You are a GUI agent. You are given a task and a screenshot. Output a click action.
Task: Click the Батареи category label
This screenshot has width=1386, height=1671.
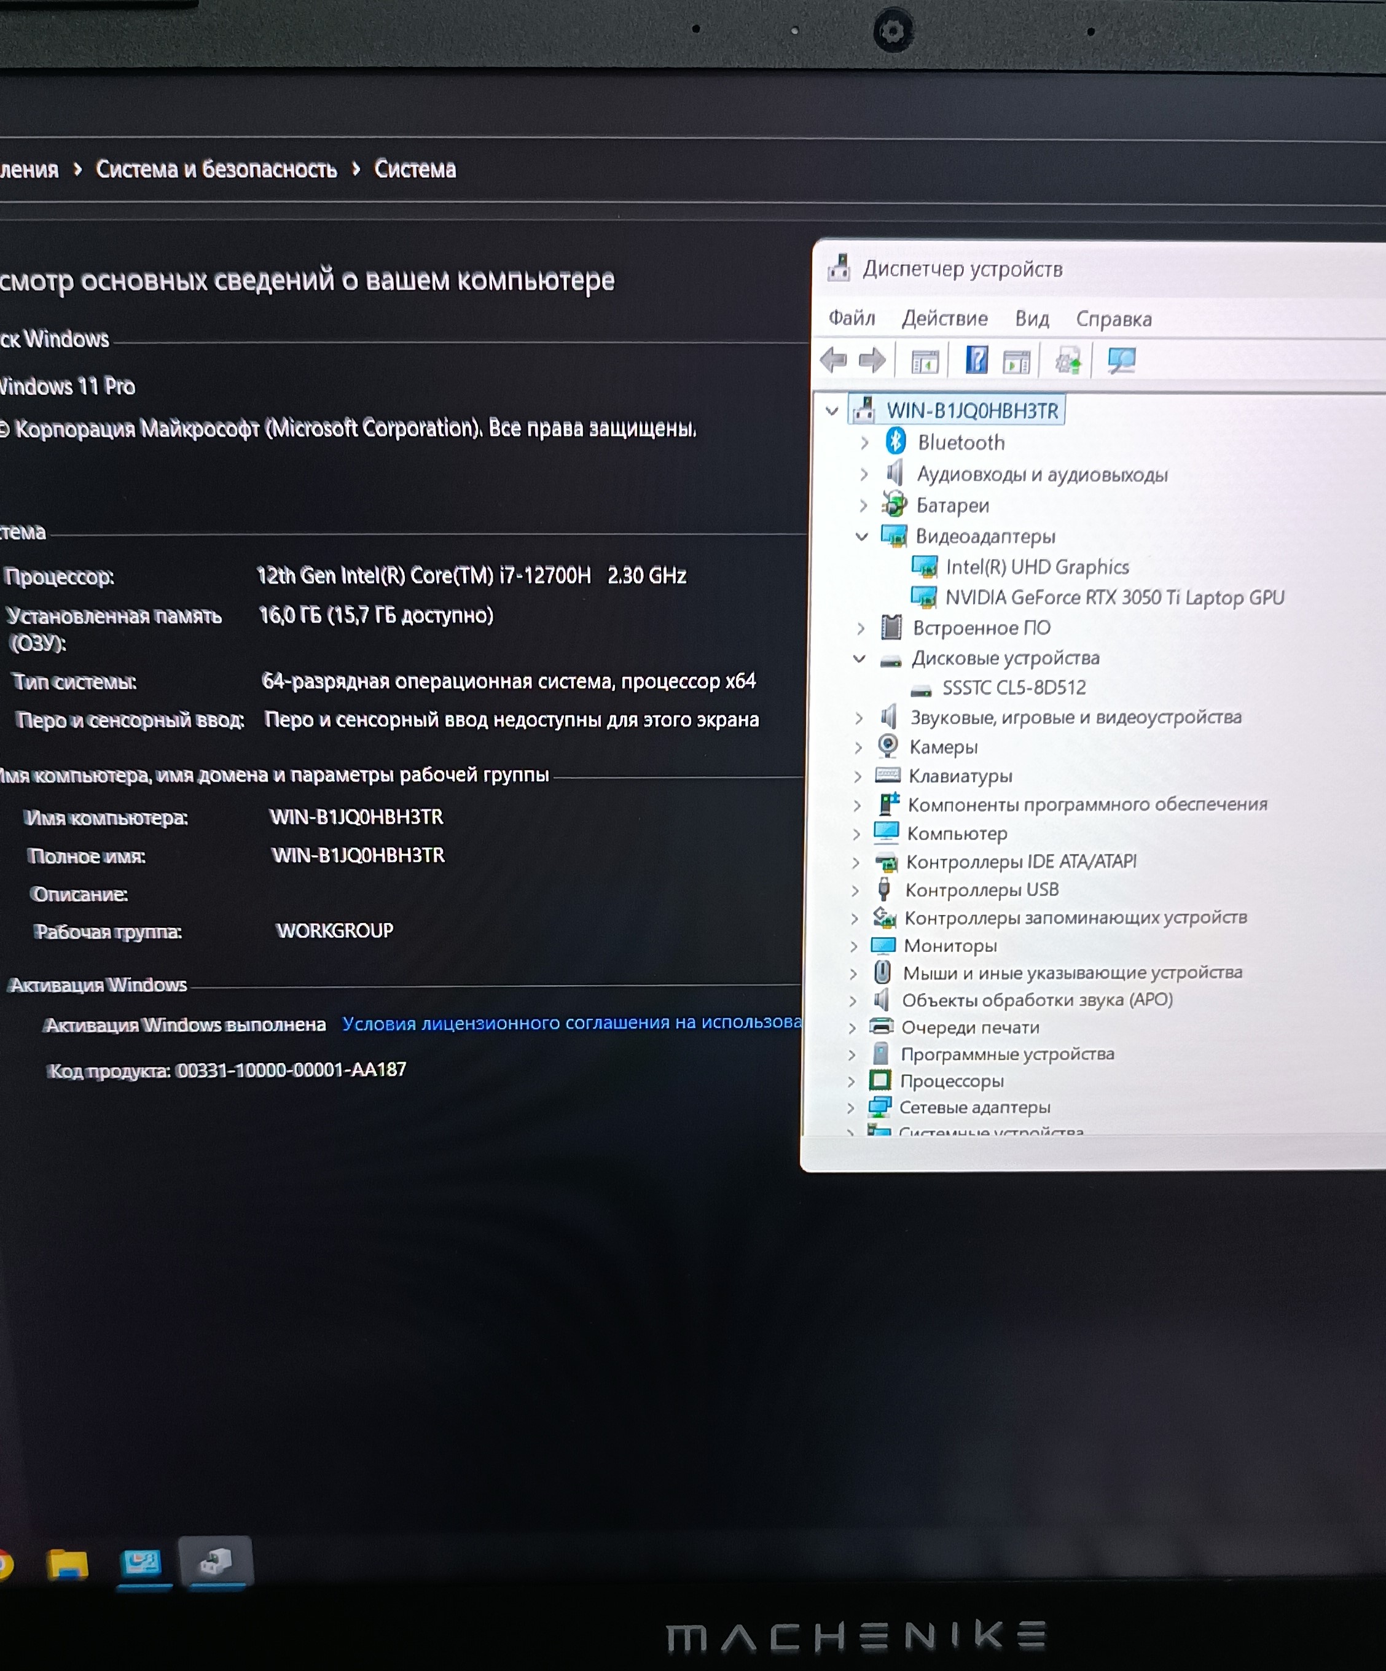coord(952,505)
